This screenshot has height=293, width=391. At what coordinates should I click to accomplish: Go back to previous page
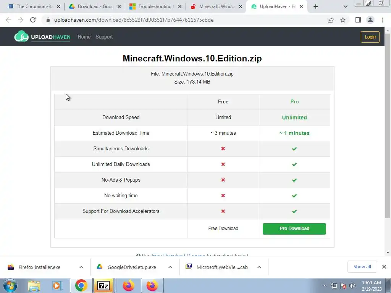(8, 20)
